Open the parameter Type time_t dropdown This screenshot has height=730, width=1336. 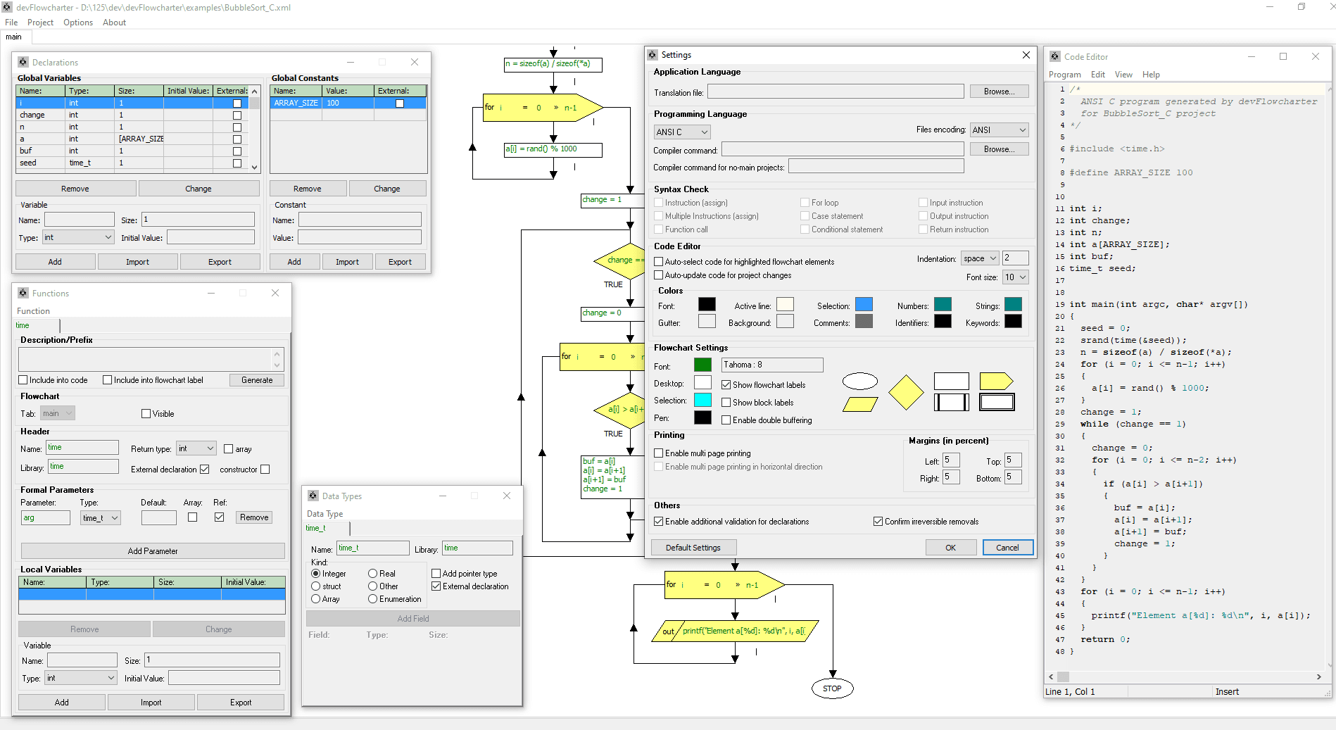pos(101,518)
